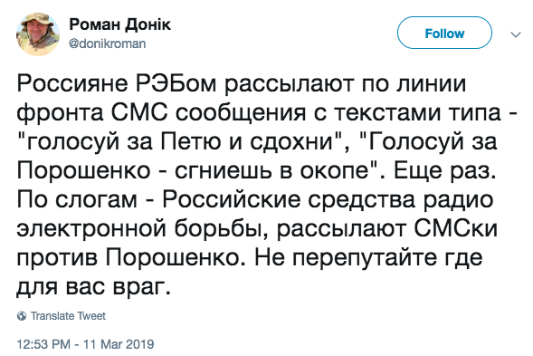This screenshot has height=356, width=533.
Task: Click the display name Роман Донік
Action: tap(119, 24)
